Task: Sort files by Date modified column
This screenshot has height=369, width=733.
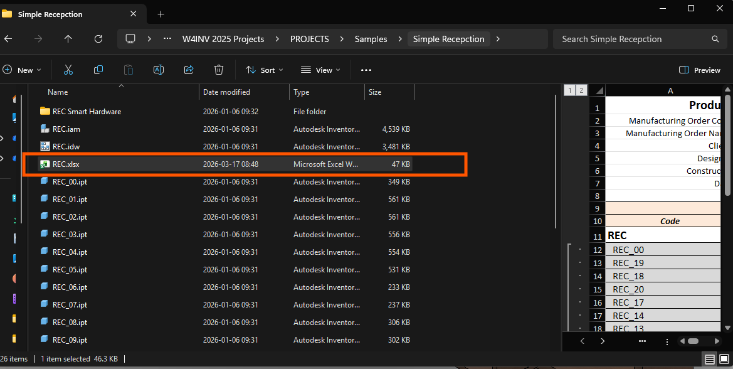Action: pos(226,92)
